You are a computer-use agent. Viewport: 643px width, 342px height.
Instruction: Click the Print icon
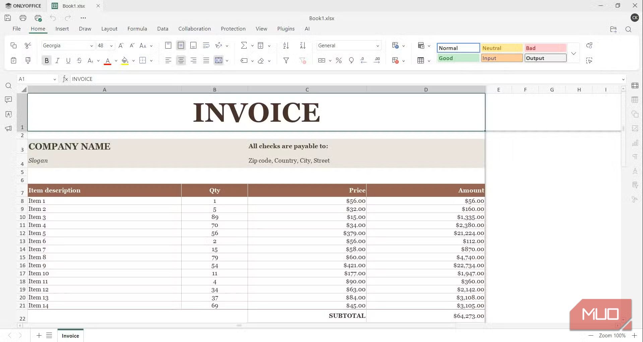click(23, 18)
